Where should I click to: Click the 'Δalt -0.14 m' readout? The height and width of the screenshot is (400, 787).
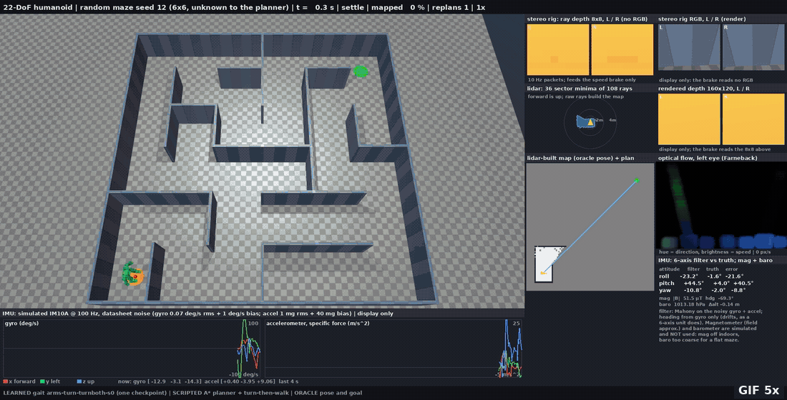pyautogui.click(x=723, y=304)
